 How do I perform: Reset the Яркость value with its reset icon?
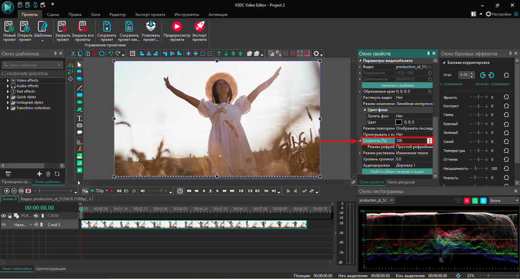click(x=506, y=97)
